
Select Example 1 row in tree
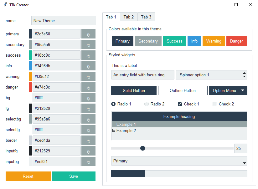click(x=179, y=124)
